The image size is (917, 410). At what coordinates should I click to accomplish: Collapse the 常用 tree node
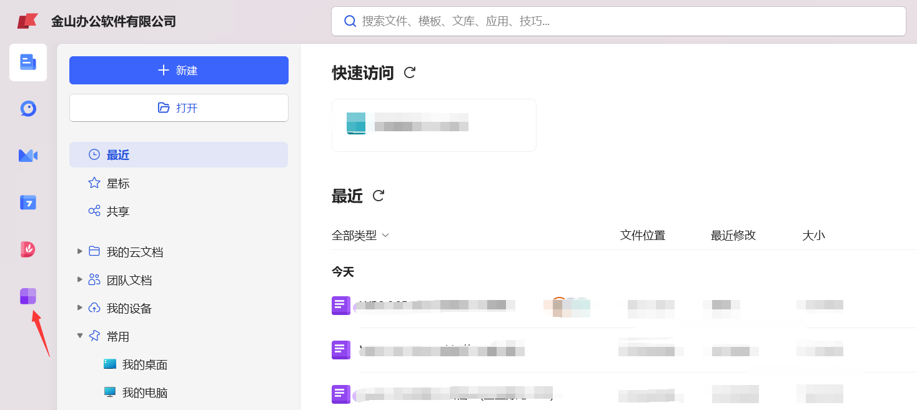click(x=80, y=336)
